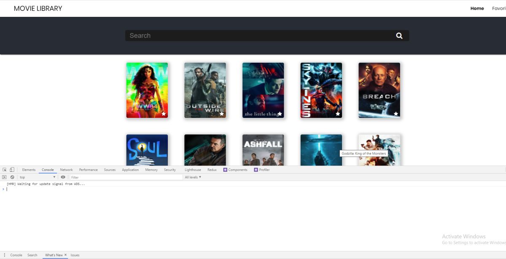
Task: Open The Little Things poster
Action: click(263, 90)
